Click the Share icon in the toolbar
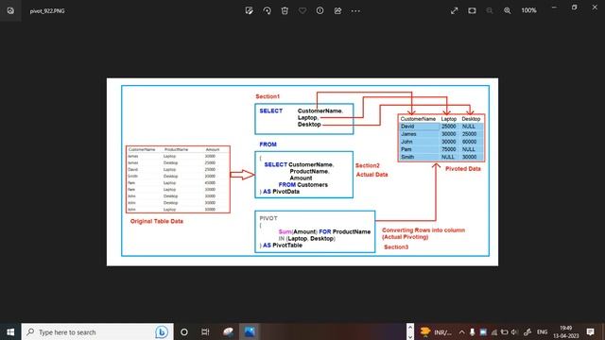The image size is (605, 340). coord(337,10)
